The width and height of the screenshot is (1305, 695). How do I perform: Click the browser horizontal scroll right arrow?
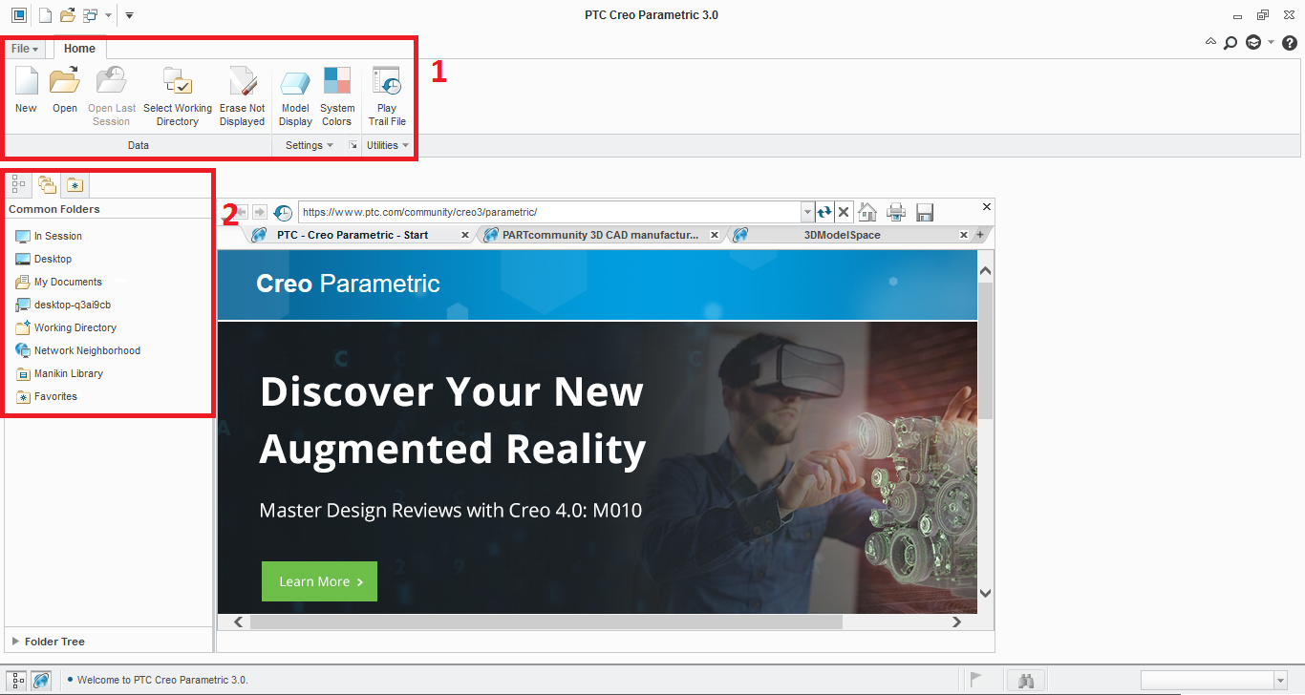(957, 621)
